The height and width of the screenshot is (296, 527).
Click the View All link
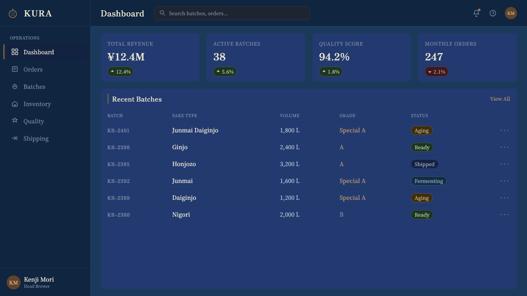500,99
